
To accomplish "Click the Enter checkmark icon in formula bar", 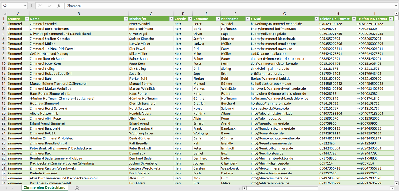I will [49, 6].
